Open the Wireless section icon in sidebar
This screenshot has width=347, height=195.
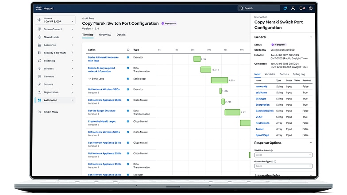39,69
